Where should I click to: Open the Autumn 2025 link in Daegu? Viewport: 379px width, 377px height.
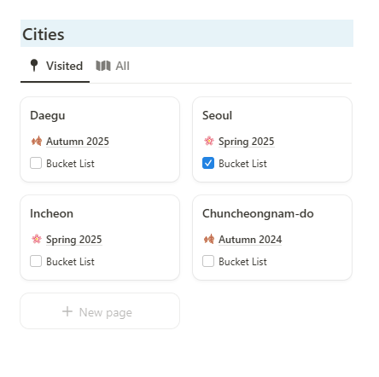tap(78, 142)
